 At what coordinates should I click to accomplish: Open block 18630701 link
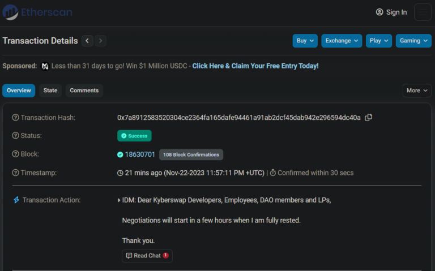[x=140, y=154]
